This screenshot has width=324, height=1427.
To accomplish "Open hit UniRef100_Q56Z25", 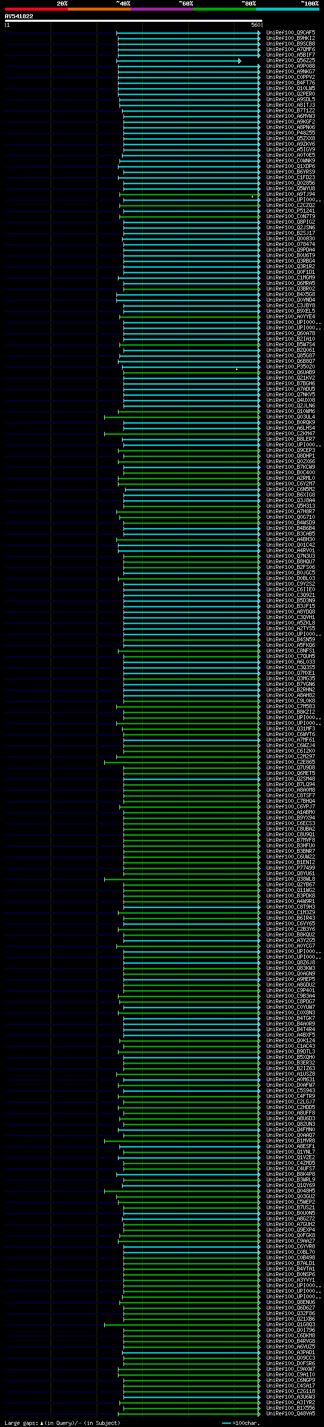I will (291, 60).
